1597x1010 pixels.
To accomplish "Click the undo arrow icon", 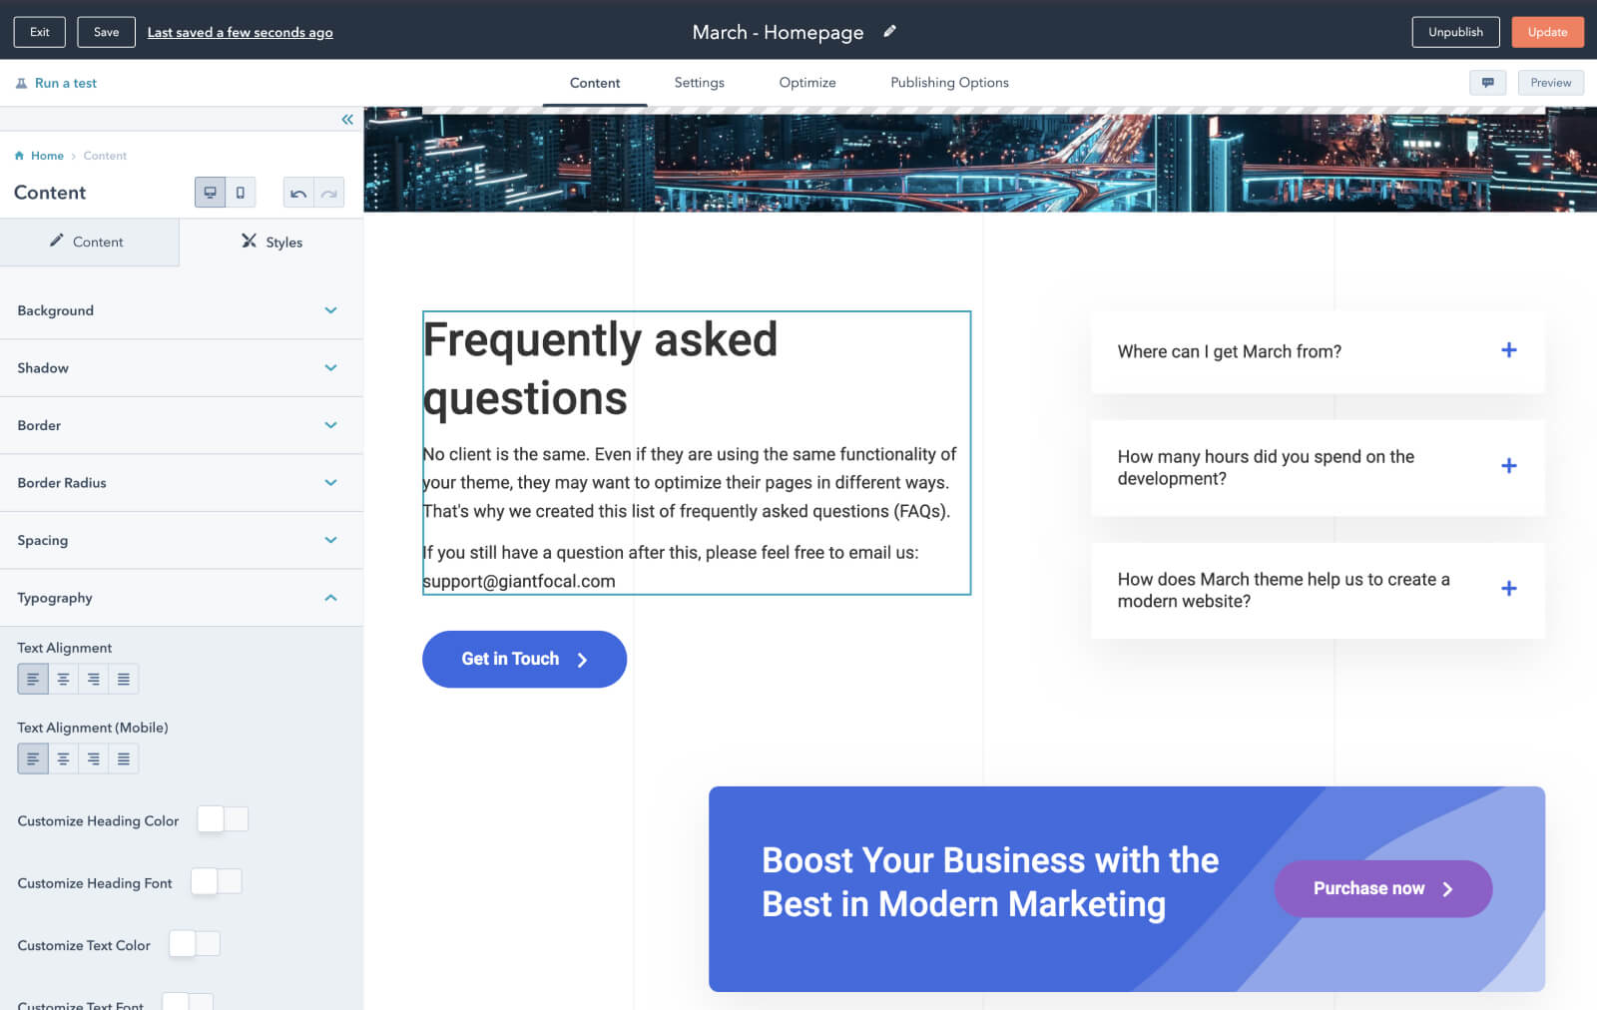I will pyautogui.click(x=298, y=193).
